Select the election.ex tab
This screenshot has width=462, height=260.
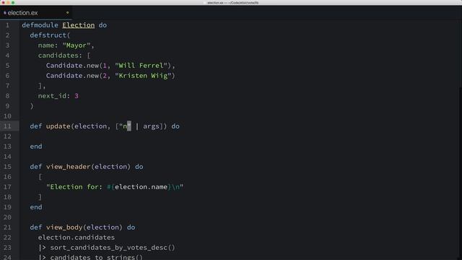pos(36,13)
